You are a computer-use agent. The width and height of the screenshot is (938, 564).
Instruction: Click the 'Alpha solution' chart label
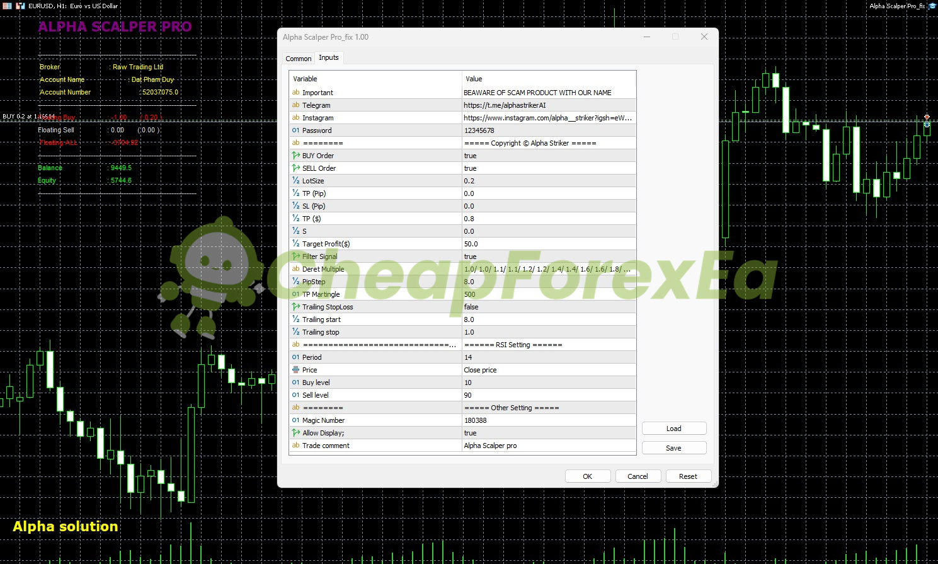point(66,527)
